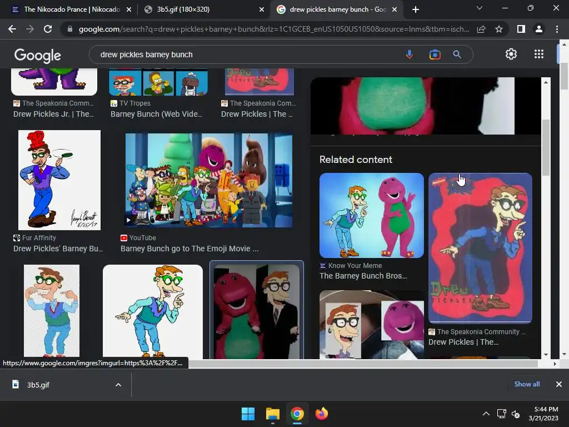The image size is (569, 427).
Task: Click the forward navigation arrow
Action: [30, 29]
